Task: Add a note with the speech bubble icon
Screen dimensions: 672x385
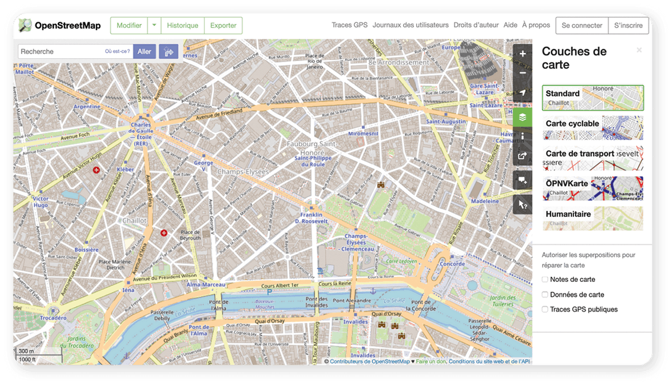Action: coord(522,180)
